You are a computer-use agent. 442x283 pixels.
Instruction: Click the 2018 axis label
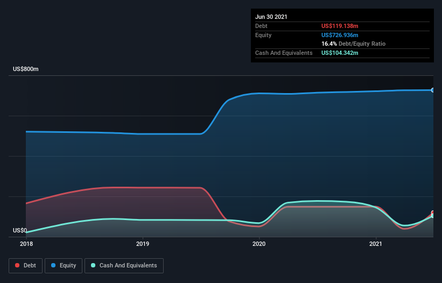pyautogui.click(x=26, y=244)
